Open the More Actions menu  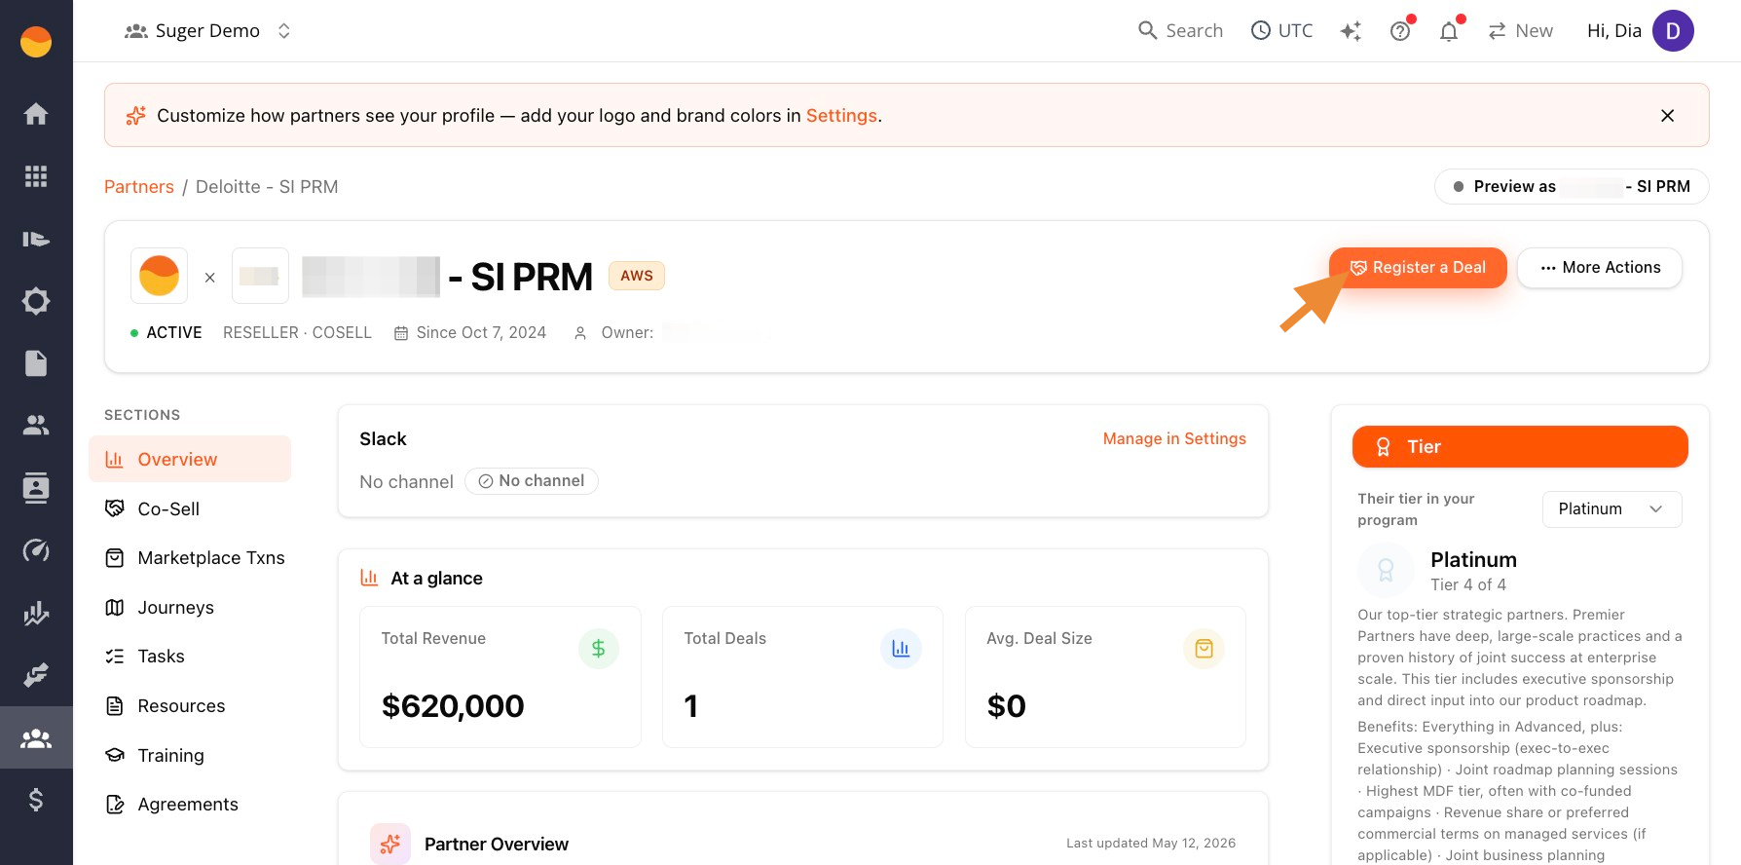1600,268
